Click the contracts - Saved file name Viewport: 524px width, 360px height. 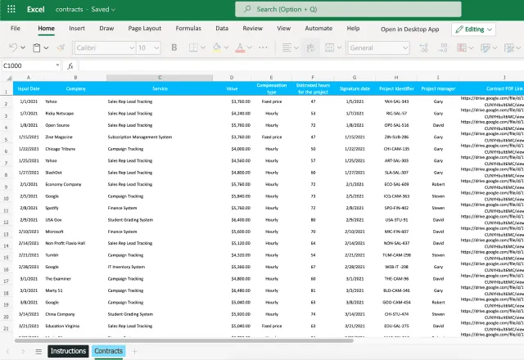coord(85,9)
